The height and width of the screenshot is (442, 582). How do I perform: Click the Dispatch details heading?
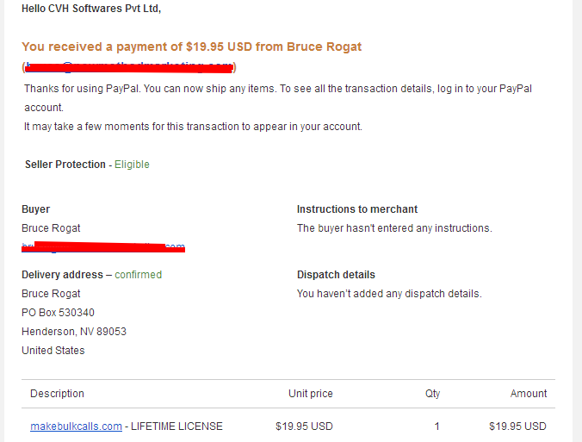(336, 275)
